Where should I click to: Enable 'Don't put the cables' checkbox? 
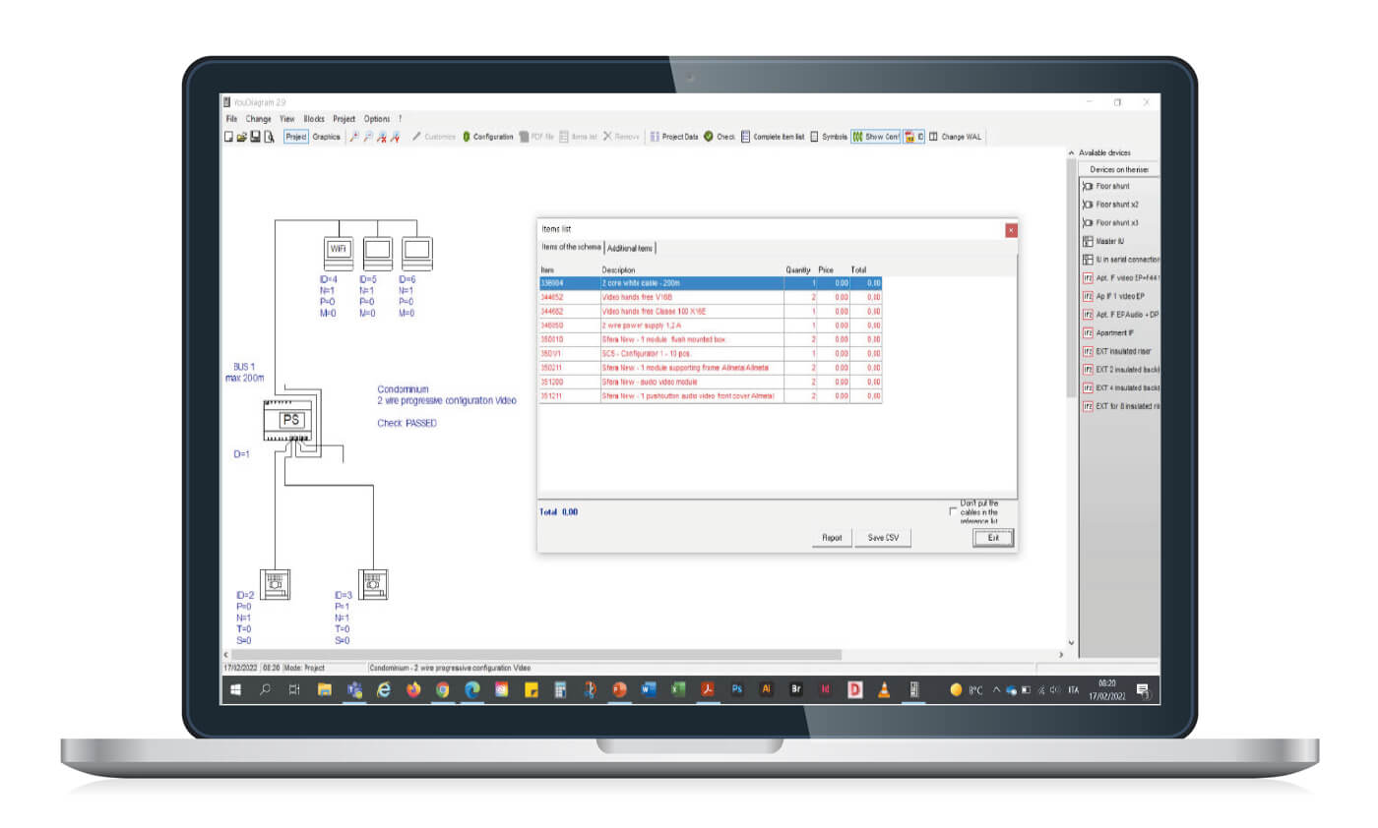click(x=952, y=511)
